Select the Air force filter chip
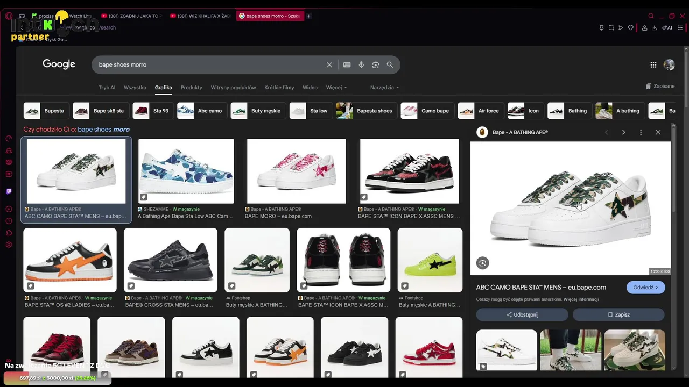This screenshot has width=689, height=387. pos(480,111)
